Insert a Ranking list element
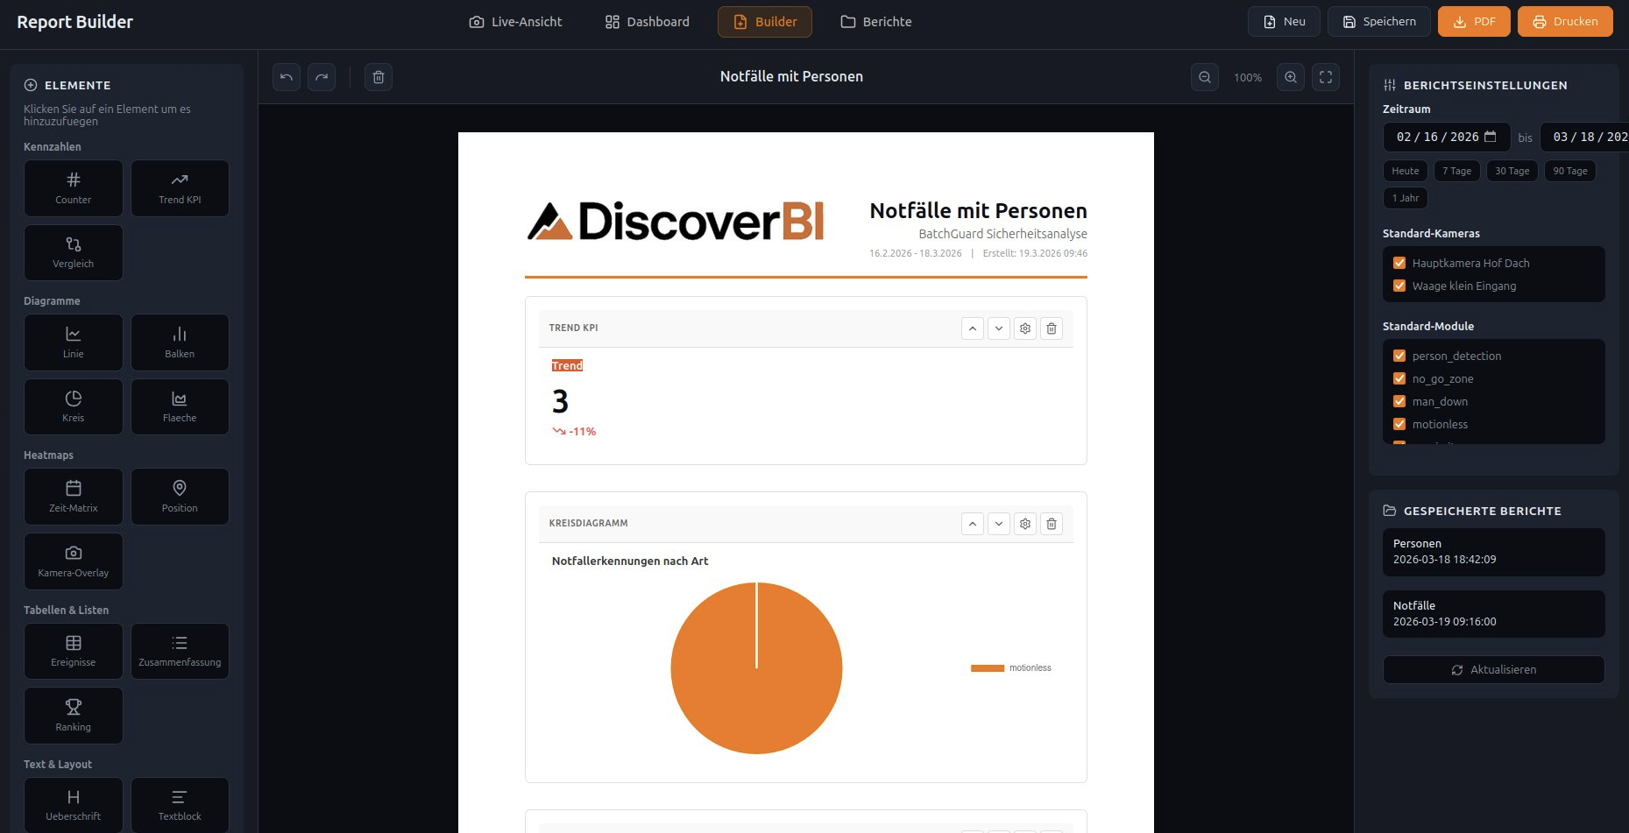The image size is (1629, 833). coord(73,715)
